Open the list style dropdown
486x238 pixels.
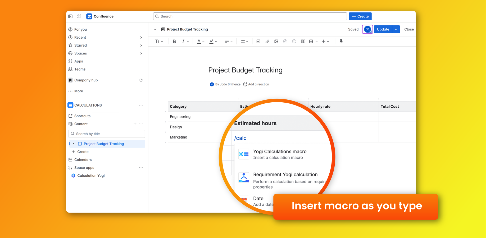click(244, 42)
